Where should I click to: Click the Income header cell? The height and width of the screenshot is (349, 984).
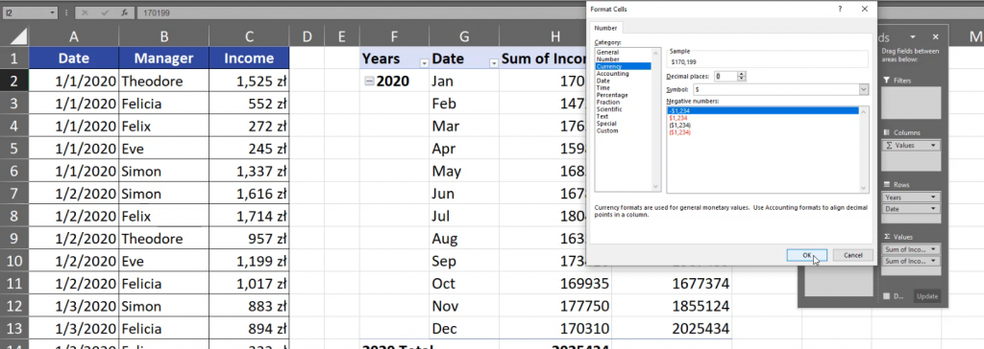[x=249, y=58]
